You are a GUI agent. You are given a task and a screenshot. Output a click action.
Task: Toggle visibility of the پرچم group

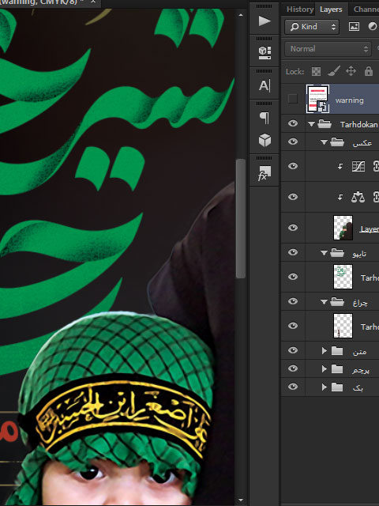click(293, 368)
